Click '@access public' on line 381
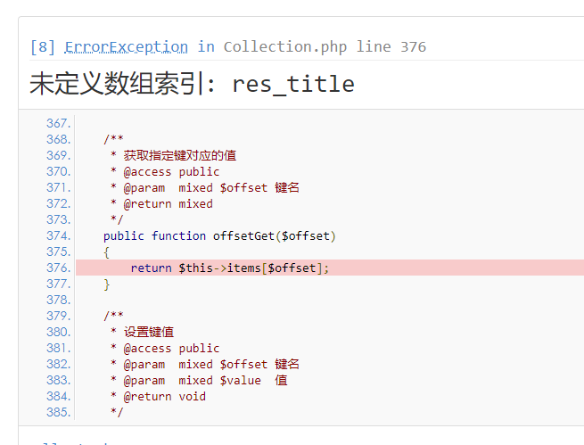 171,348
